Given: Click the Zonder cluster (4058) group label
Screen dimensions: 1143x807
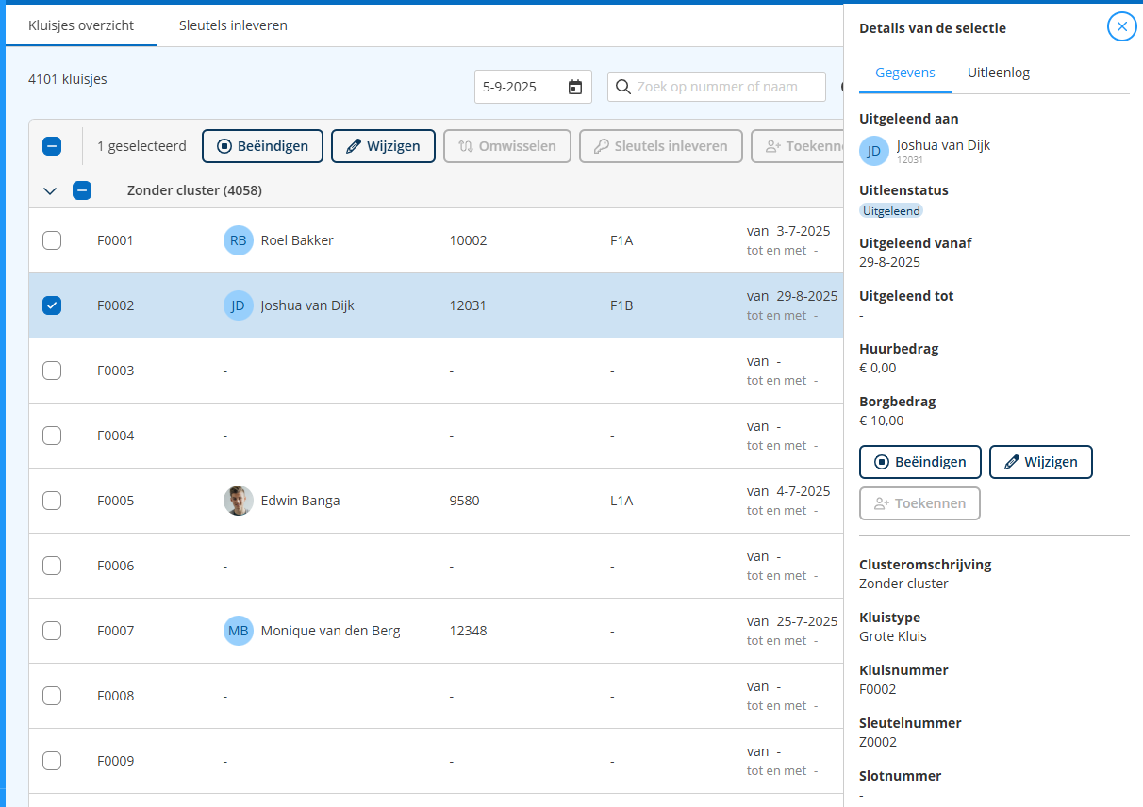Looking at the screenshot, I should pyautogui.click(x=194, y=190).
